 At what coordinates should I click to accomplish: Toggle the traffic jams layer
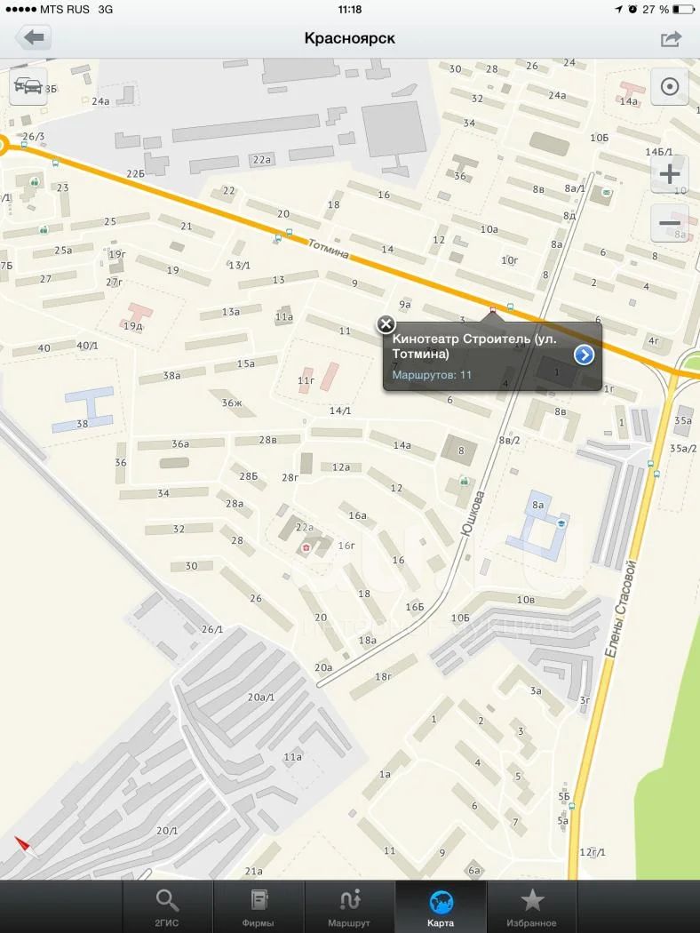pyautogui.click(x=28, y=86)
